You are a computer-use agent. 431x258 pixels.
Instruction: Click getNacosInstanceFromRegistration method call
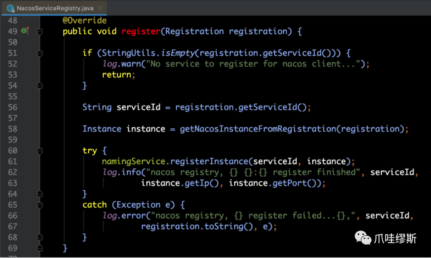pos(258,129)
